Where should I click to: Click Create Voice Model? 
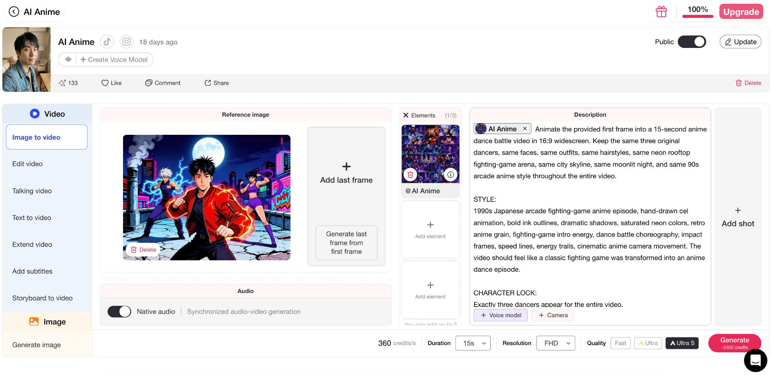pos(114,59)
